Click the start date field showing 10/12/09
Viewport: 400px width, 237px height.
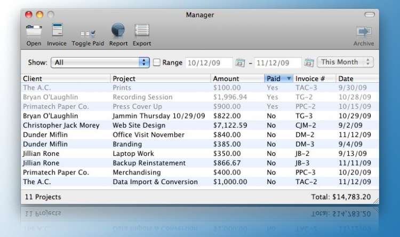(209, 63)
